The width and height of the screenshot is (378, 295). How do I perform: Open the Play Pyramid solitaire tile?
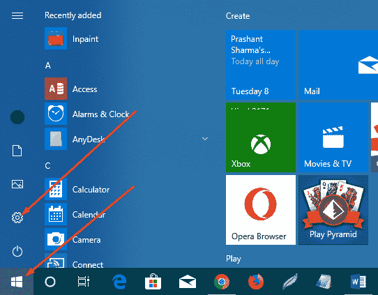click(x=333, y=210)
